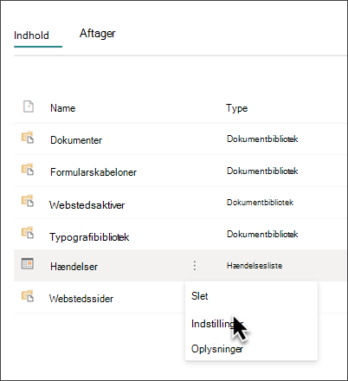The image size is (348, 381).
Task: Open the Webstedsaktiver library link
Action: tap(87, 205)
